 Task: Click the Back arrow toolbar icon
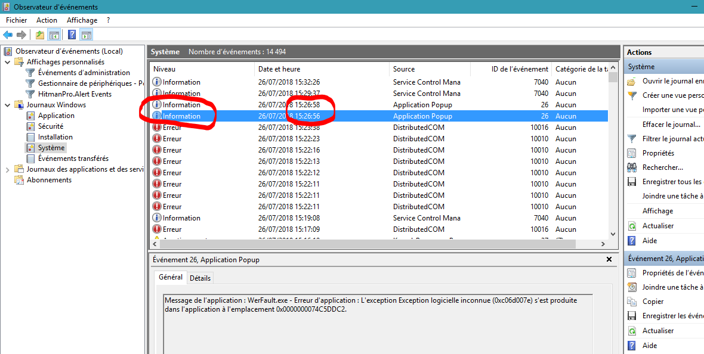[8, 35]
